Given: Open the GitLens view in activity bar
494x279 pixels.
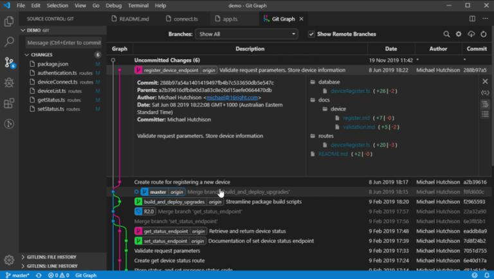Looking at the screenshot, I should [9, 124].
